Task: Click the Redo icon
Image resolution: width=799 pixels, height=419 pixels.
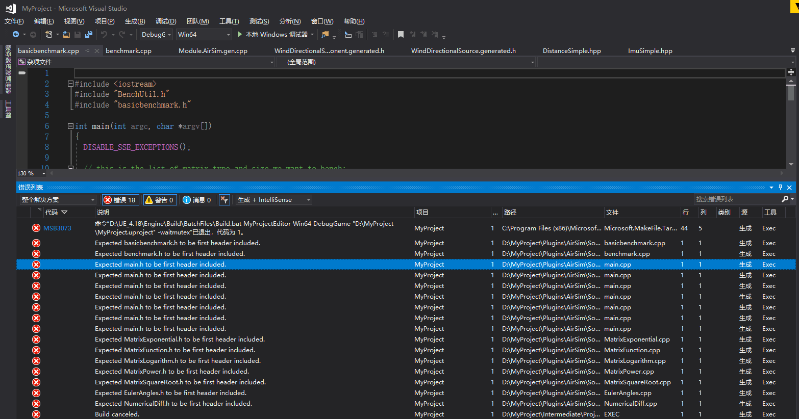Action: [x=122, y=35]
